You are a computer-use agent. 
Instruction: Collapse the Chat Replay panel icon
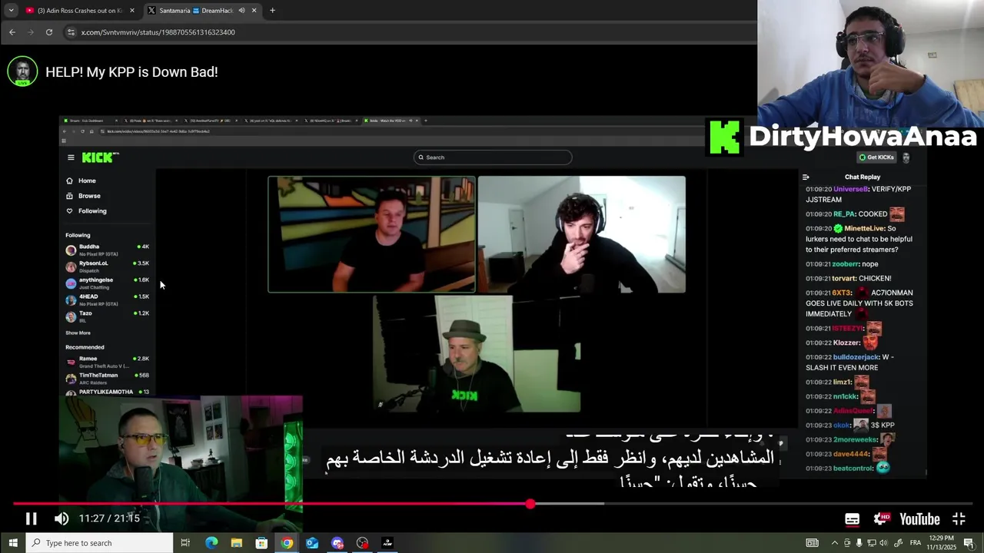click(x=806, y=177)
